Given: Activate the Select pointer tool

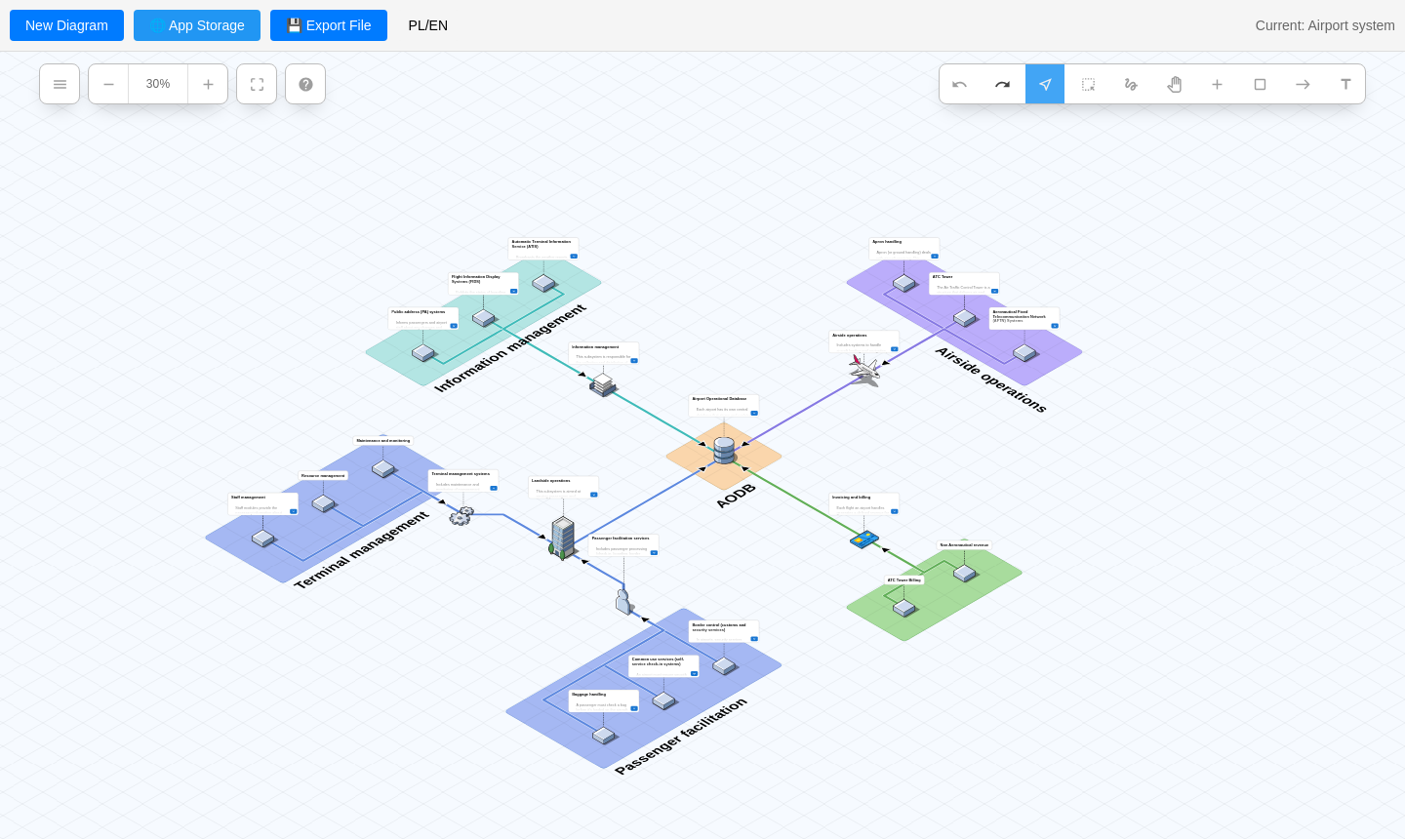Looking at the screenshot, I should (1045, 85).
